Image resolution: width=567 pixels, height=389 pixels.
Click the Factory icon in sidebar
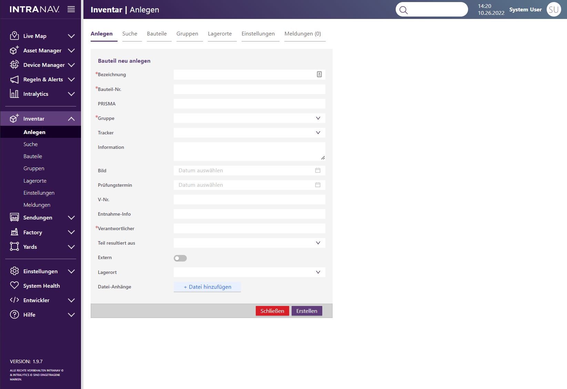point(14,232)
